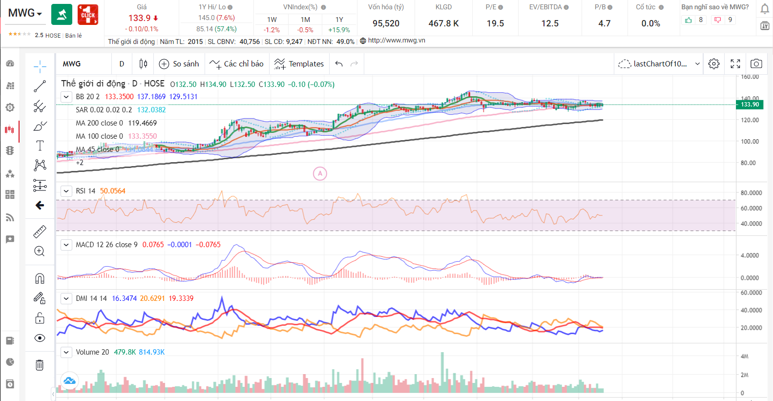This screenshot has height=401, width=773.
Task: Select the brush drawing tool
Action: (40, 126)
